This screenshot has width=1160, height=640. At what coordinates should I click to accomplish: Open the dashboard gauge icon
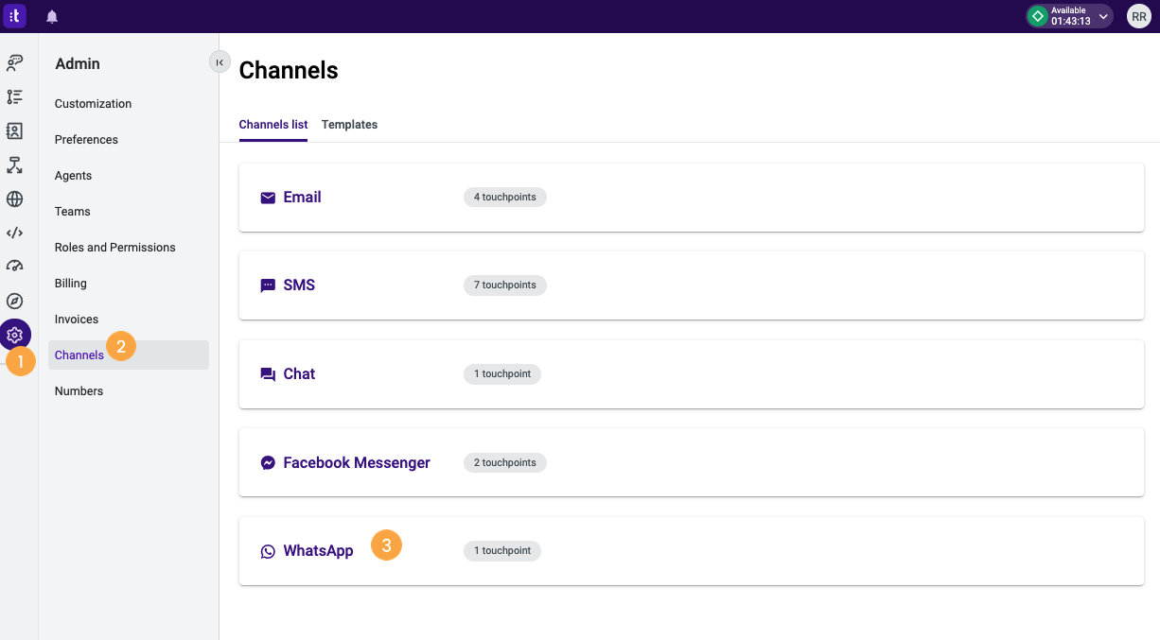coord(15,267)
